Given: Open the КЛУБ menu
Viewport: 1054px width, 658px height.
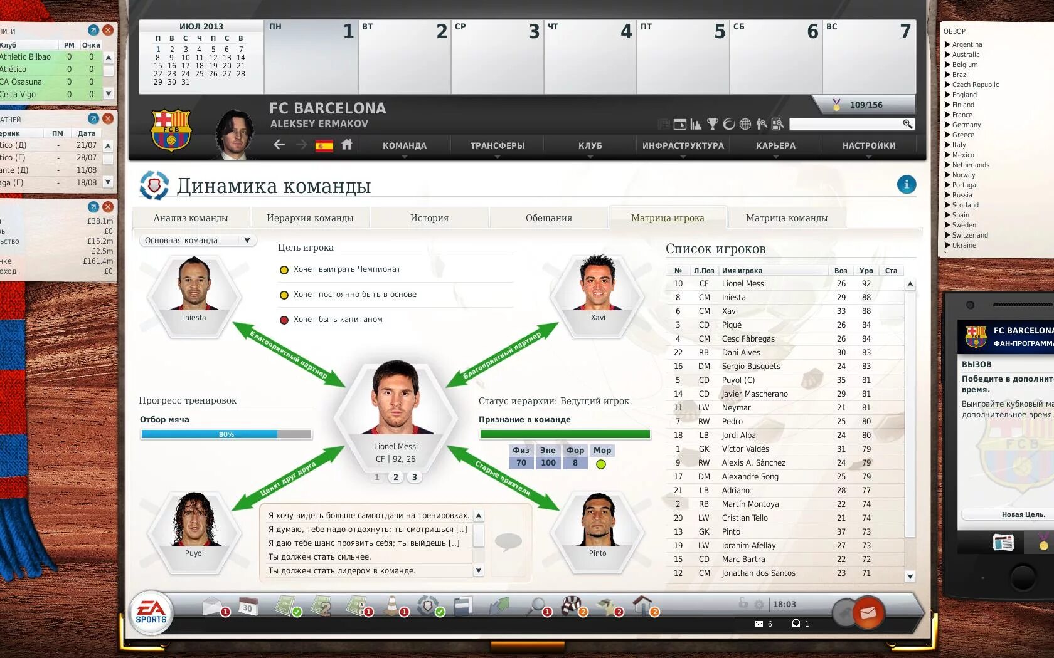Looking at the screenshot, I should pos(590,145).
